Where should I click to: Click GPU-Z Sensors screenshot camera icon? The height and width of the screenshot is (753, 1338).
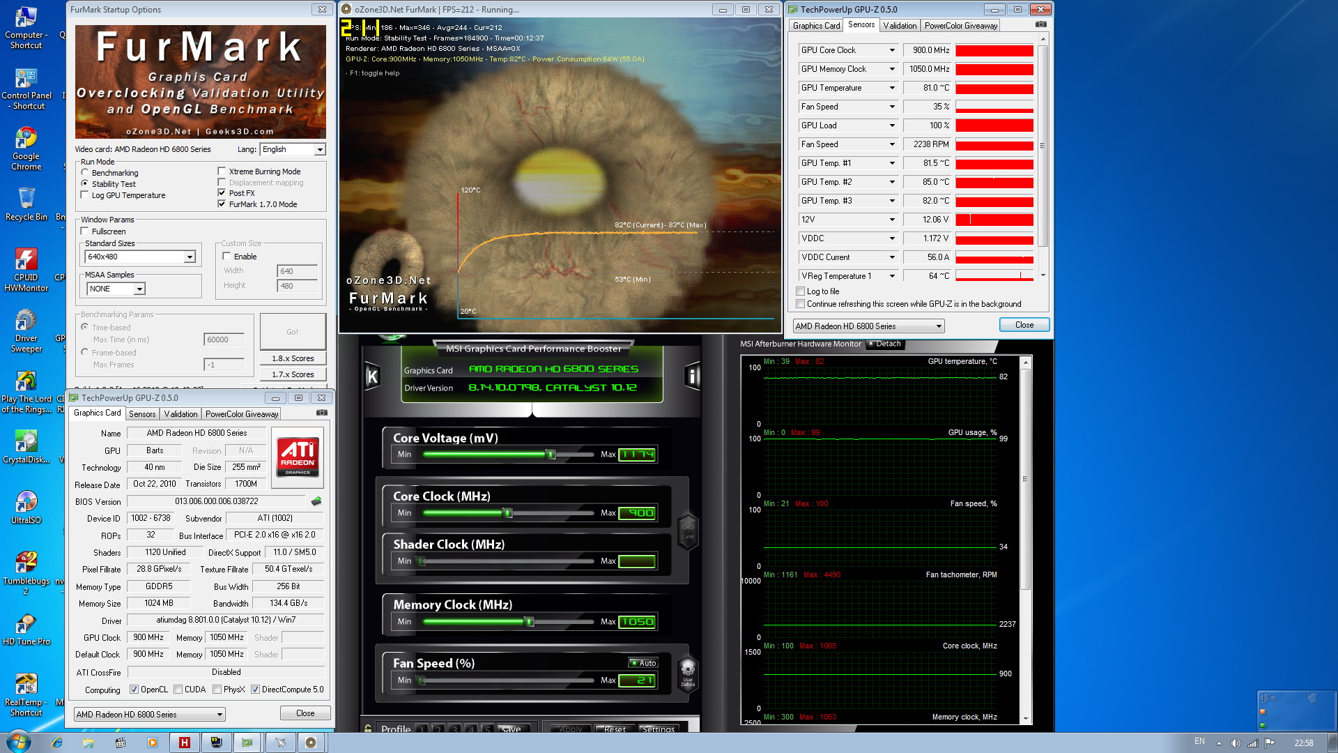1040,24
